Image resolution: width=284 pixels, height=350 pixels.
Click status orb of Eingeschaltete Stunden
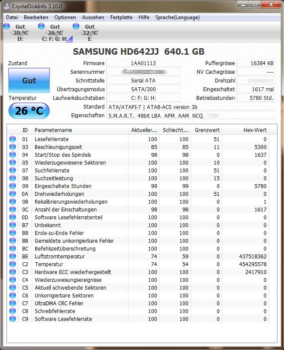coord(13,186)
